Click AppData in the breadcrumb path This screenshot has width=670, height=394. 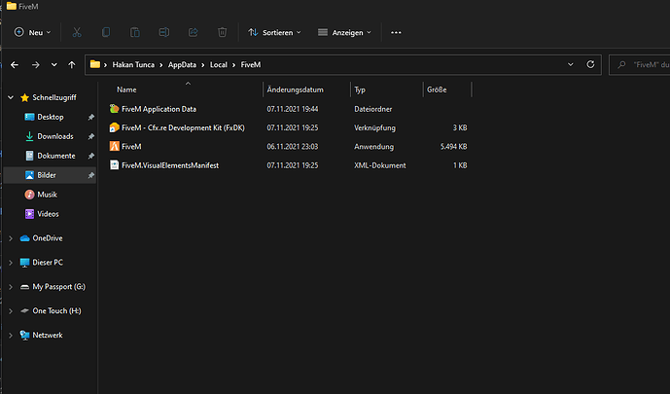coord(180,65)
